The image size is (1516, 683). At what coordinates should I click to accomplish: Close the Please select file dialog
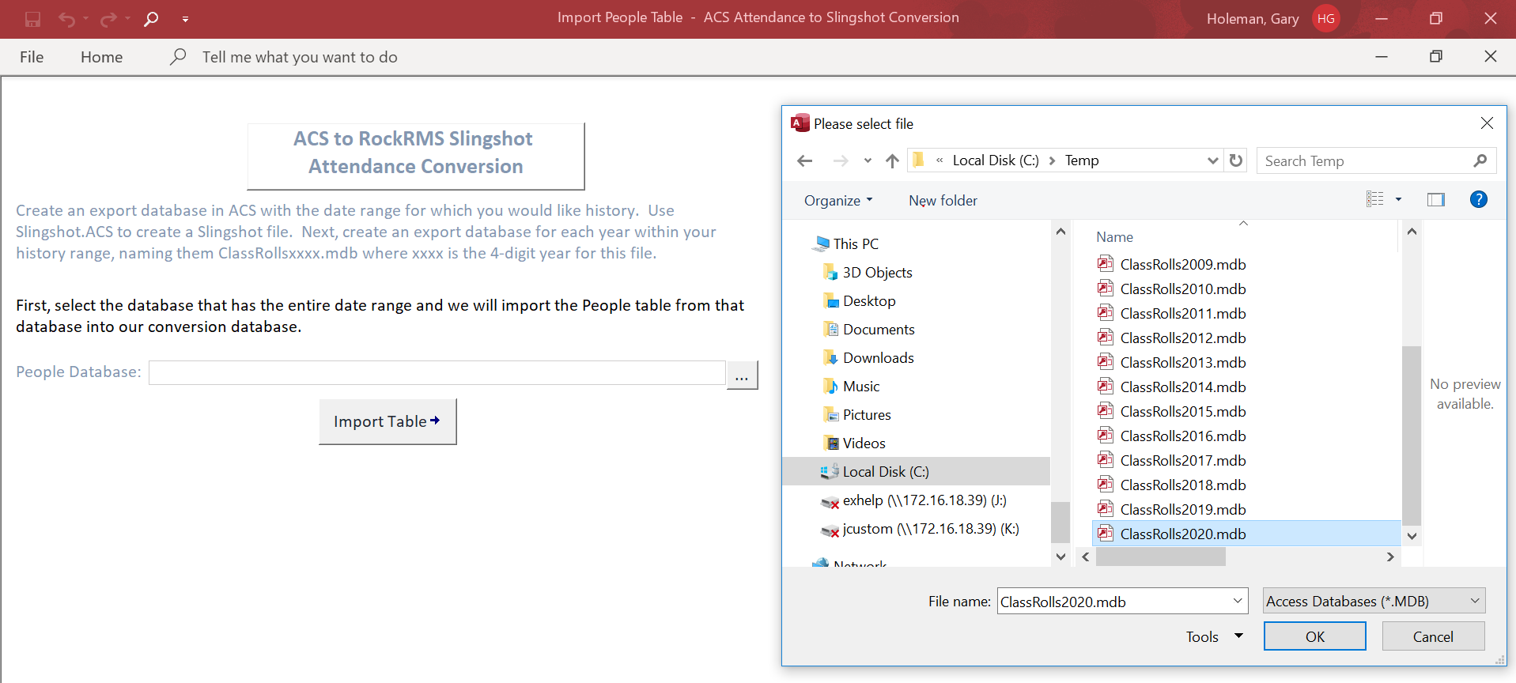[x=1487, y=123]
